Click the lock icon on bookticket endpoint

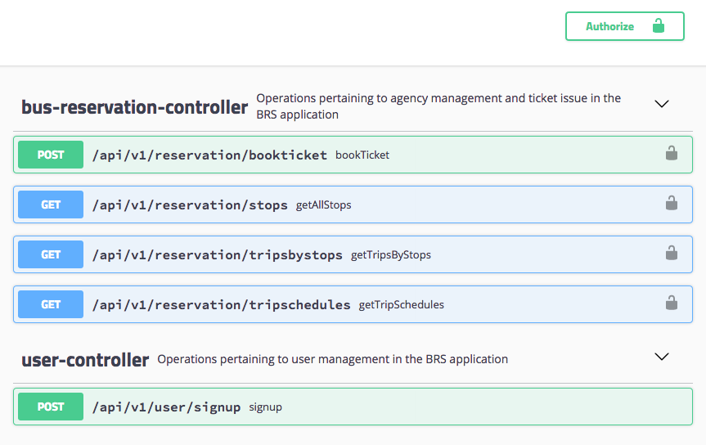tap(671, 153)
